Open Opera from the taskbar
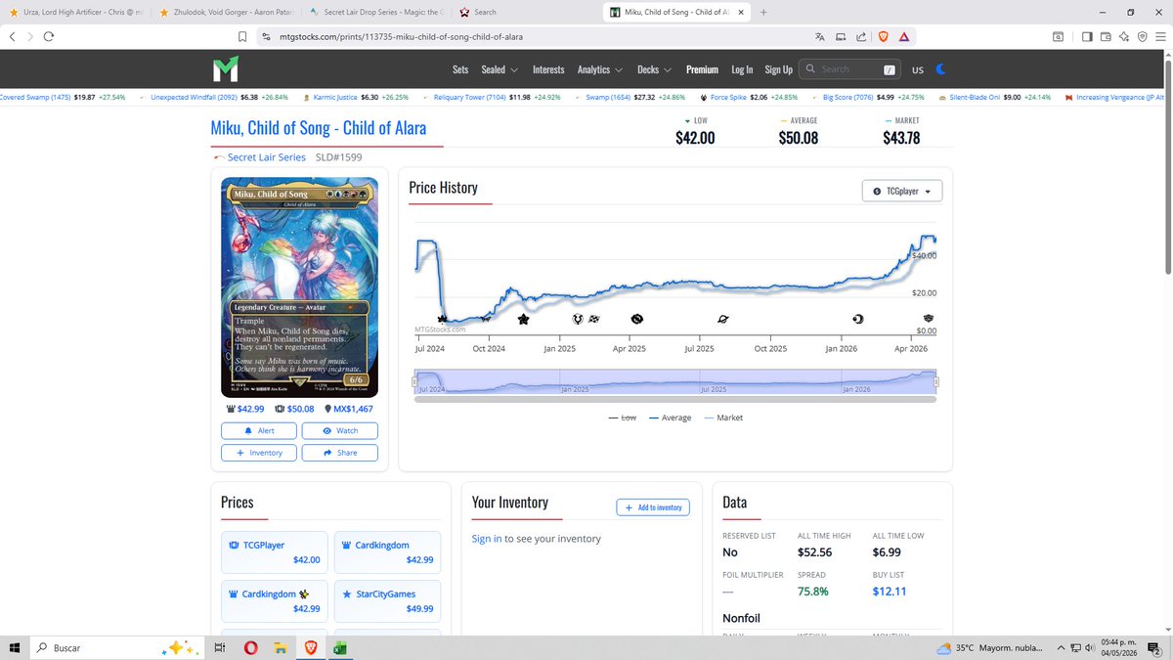Image resolution: width=1173 pixels, height=660 pixels. [251, 647]
